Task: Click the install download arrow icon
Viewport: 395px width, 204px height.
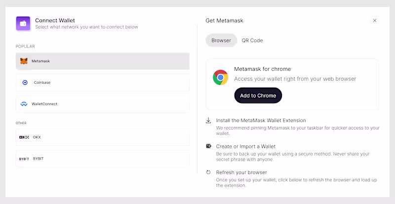Action: (209, 120)
